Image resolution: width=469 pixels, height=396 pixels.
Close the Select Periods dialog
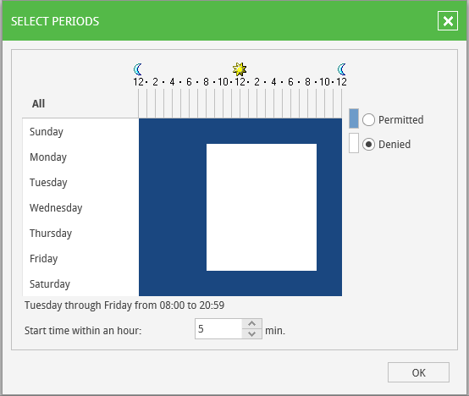click(x=448, y=21)
